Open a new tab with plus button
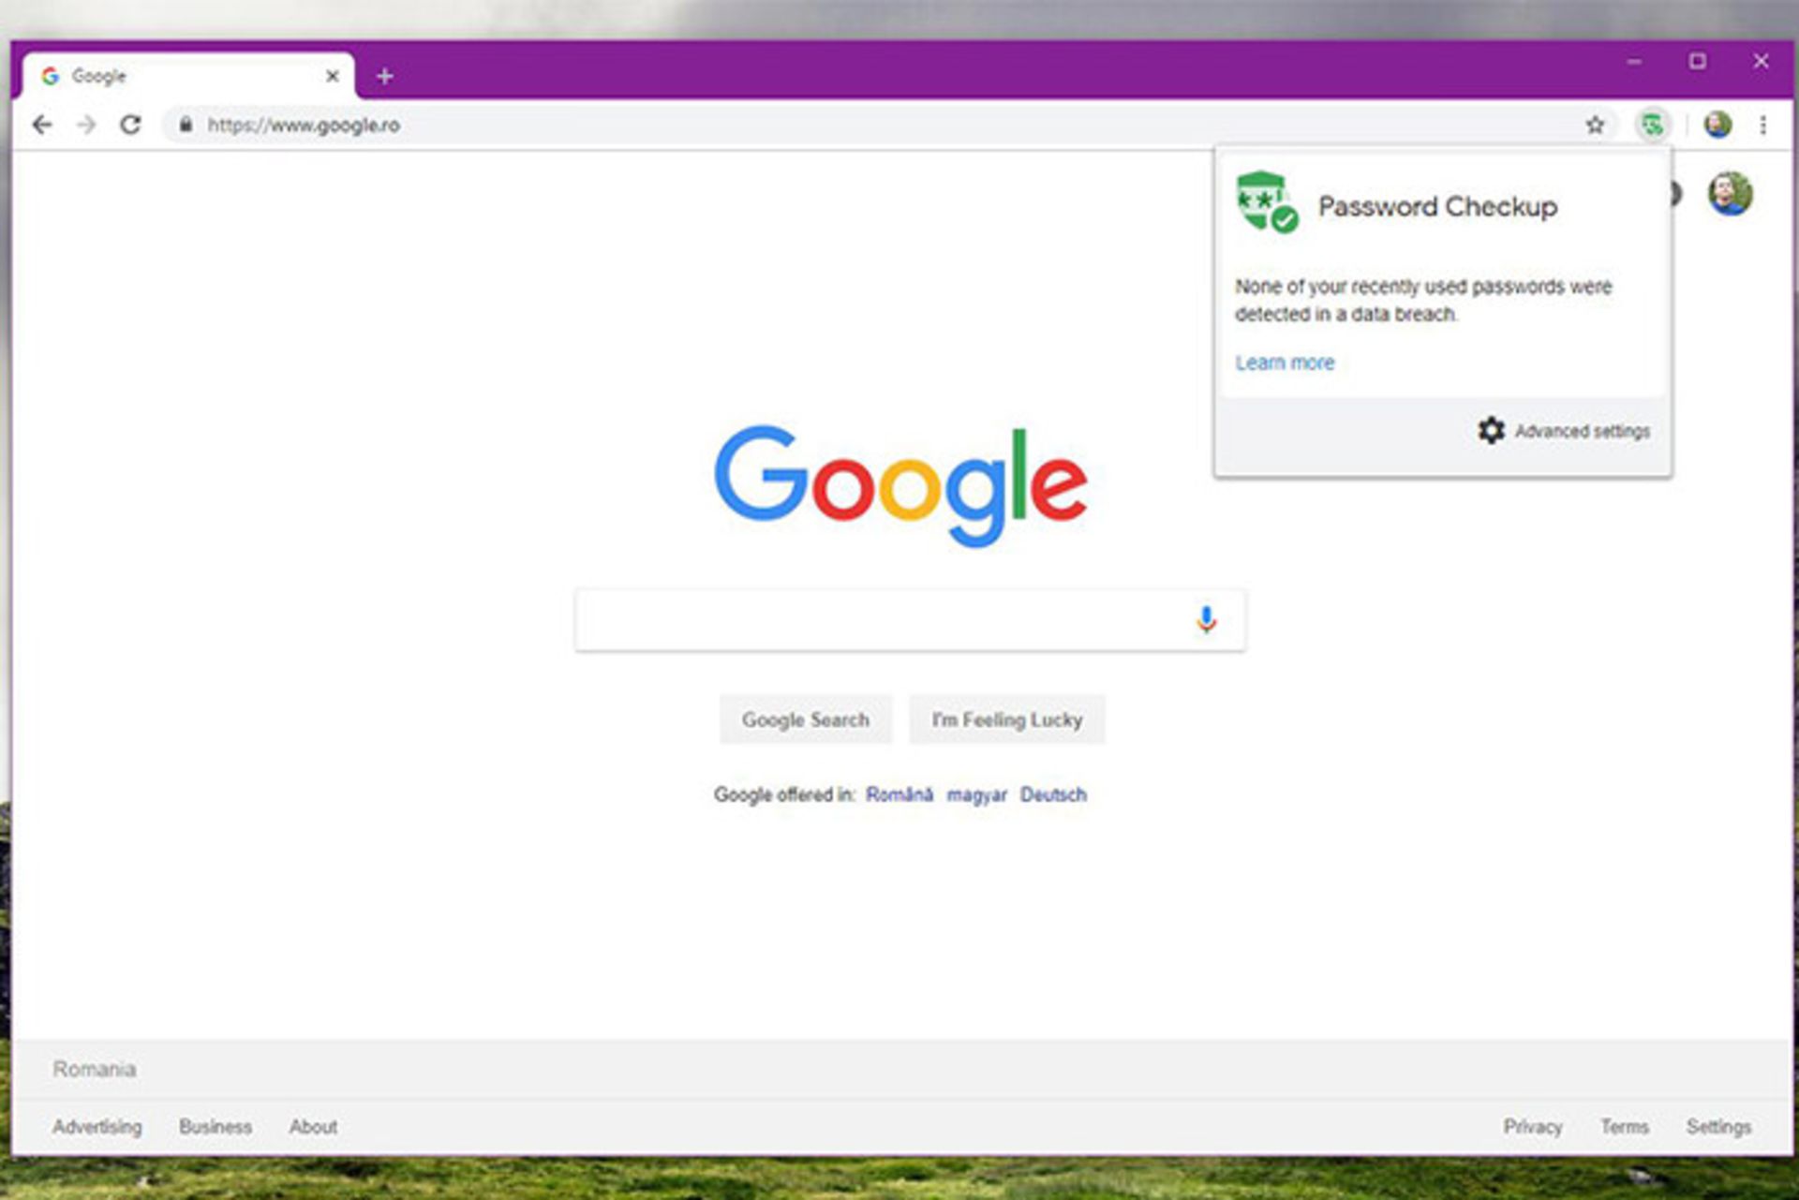Viewport: 1799px width, 1200px height. coord(384,76)
